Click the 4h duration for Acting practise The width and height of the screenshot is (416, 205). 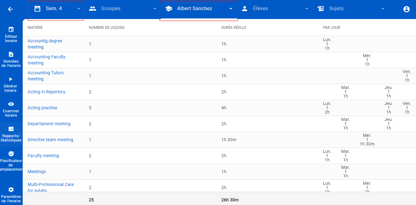(224, 108)
